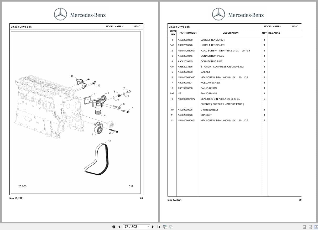Viewport: 318px width, 230px height.
Task: Select the highlighted facing pages view icon
Action: pos(316,227)
